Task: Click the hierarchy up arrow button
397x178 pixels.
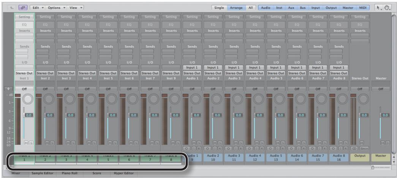Action: coord(12,8)
